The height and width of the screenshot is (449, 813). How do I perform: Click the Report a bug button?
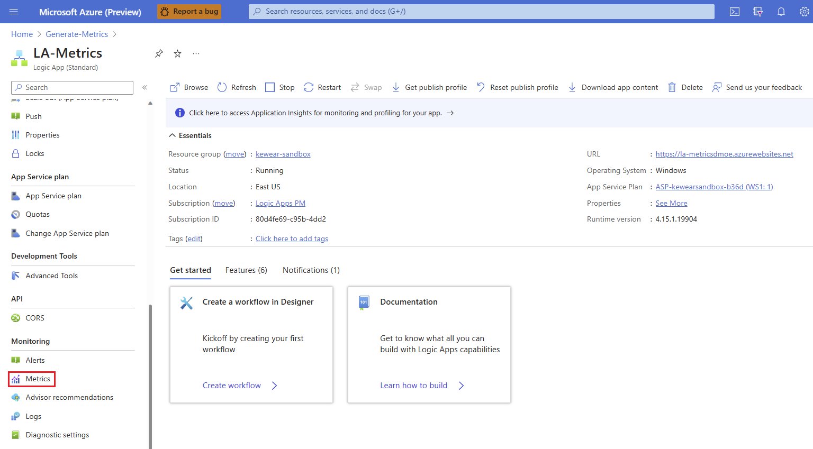(x=189, y=12)
